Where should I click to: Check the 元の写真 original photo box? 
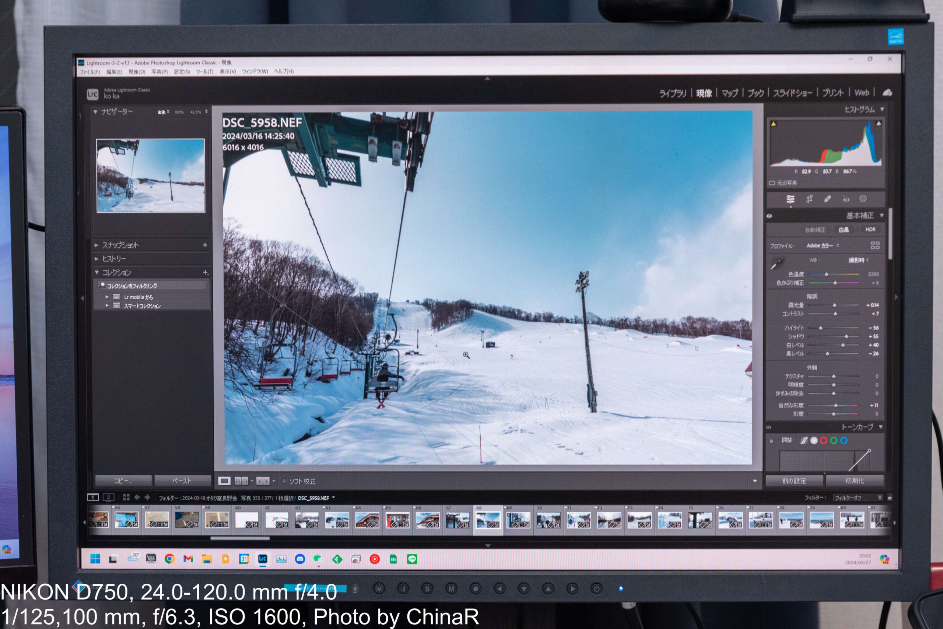coord(772,183)
